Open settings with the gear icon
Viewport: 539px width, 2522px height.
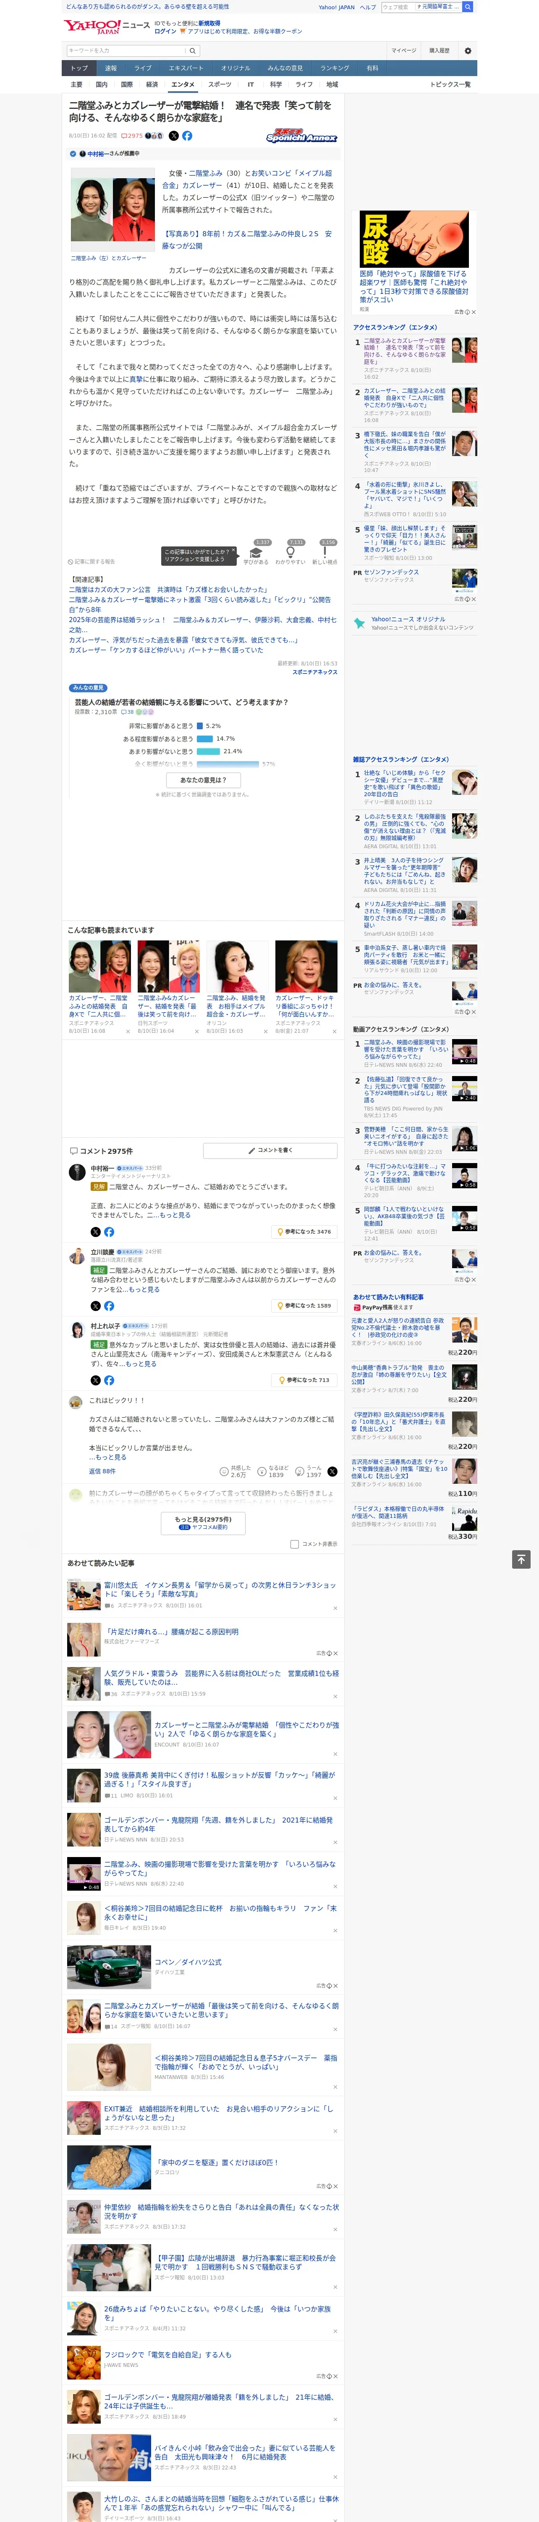(468, 51)
